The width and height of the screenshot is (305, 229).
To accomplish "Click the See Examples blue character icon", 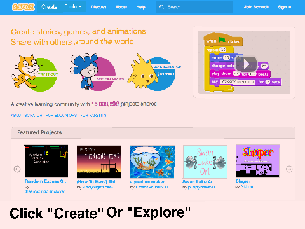I will [x=97, y=72].
